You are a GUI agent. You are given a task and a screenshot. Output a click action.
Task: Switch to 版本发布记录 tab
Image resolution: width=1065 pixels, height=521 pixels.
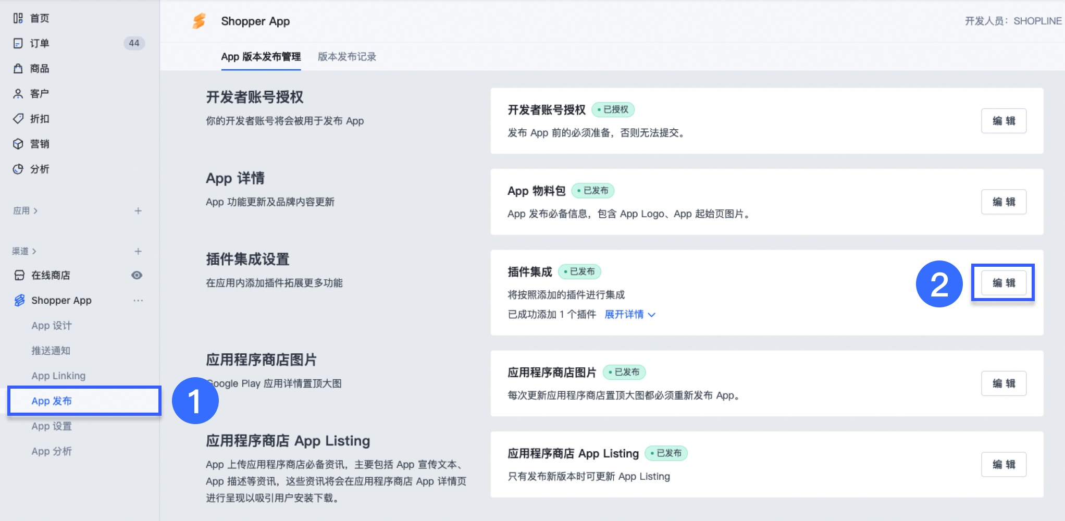(x=347, y=57)
